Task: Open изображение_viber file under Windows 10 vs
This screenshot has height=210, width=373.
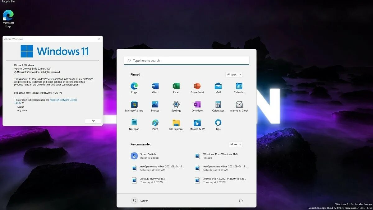Action: (221, 168)
